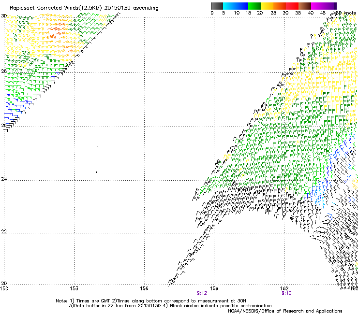This screenshot has height=314, width=358.
Task: Click the 'Note: 1) Times are GMT' line
Action: 151,301
